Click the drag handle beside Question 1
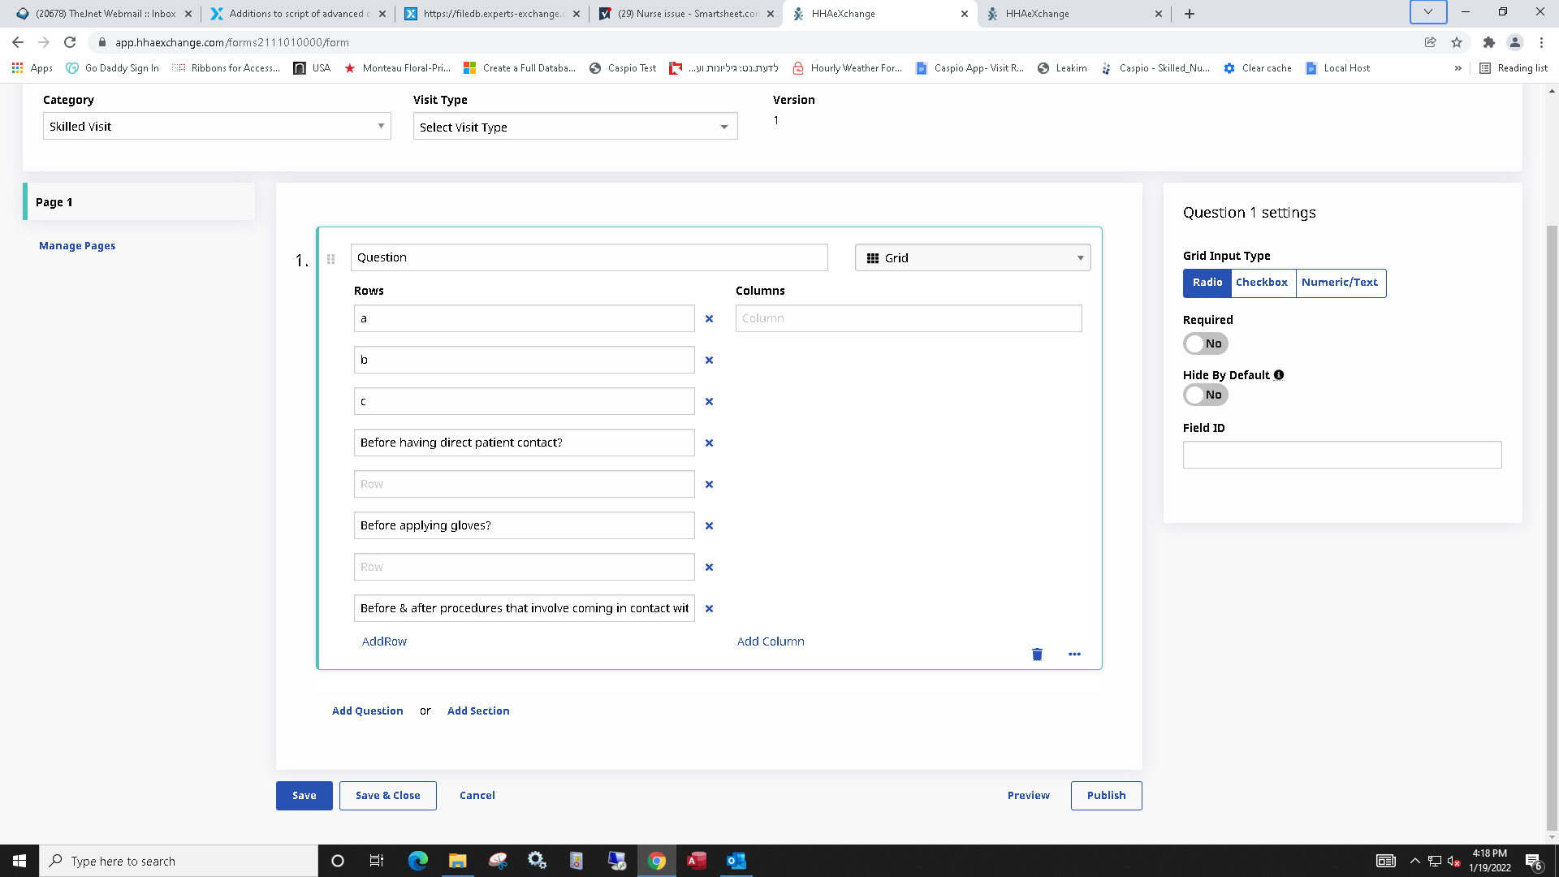 [x=331, y=259]
